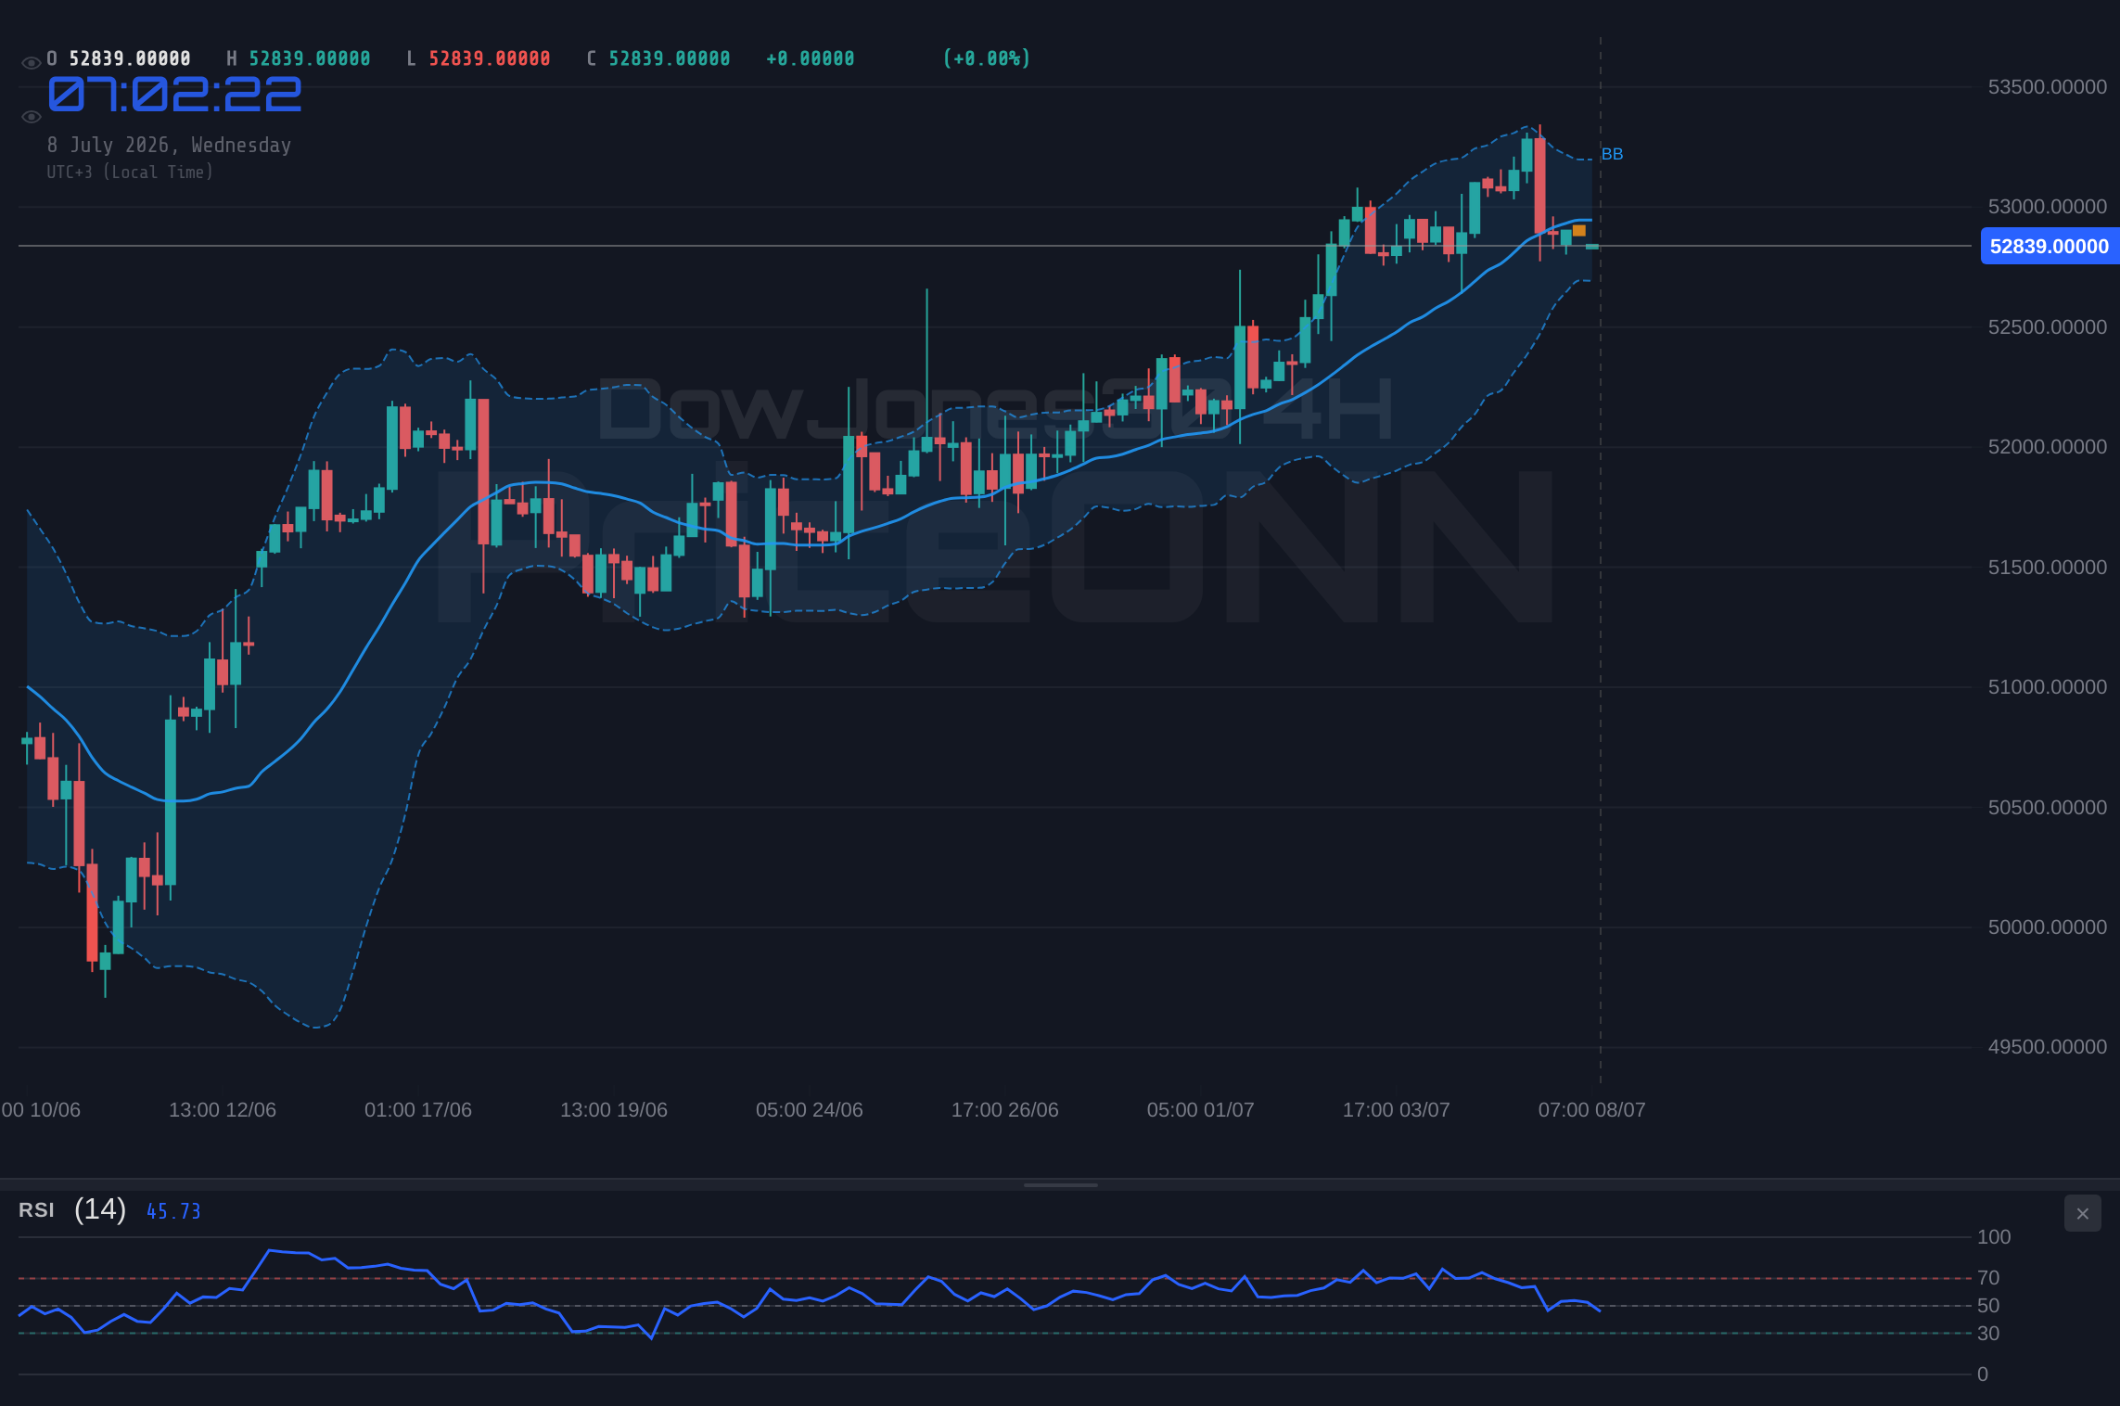
Task: Click the date 8 July 2026, Wednesday
Action: 169,145
